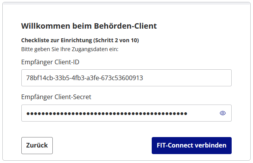This screenshot has width=253, height=163.
Task: Click FIT-Connect verbinden button
Action: click(191, 146)
